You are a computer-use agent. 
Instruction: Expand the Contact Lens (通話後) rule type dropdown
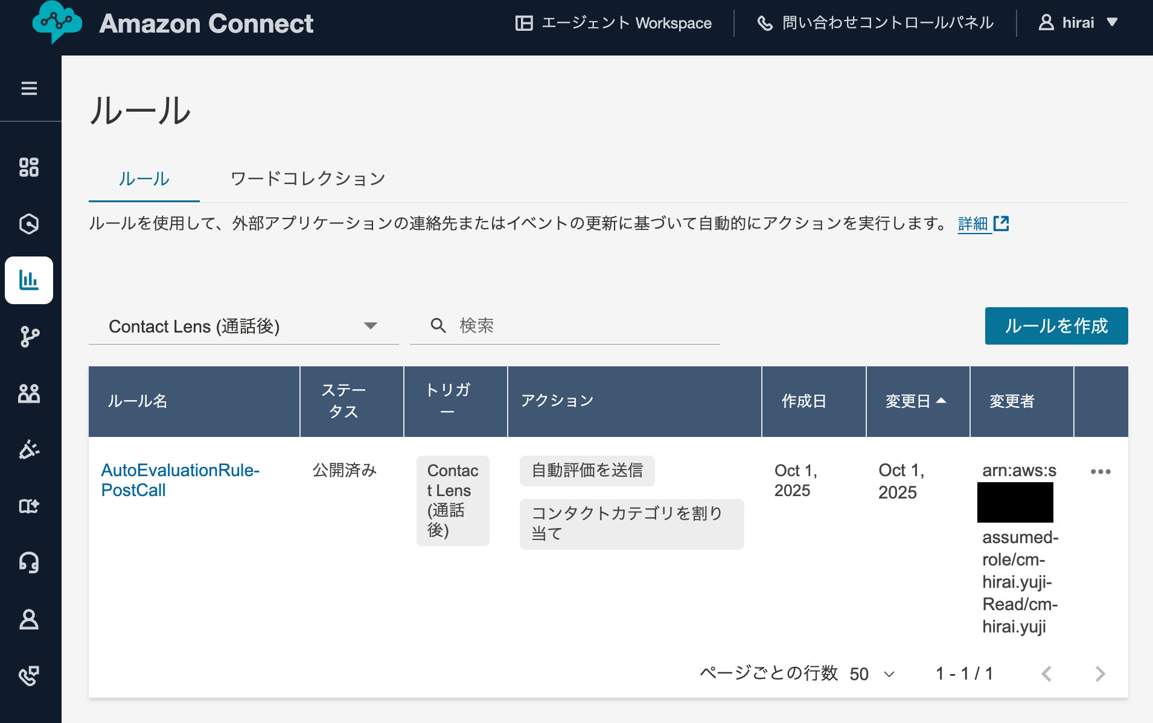click(x=243, y=326)
